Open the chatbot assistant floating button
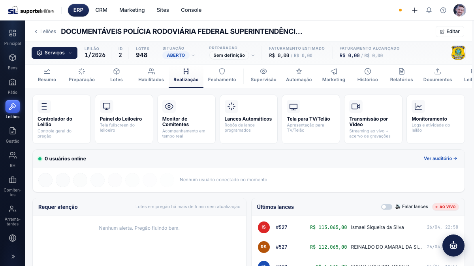Image resolution: width=474 pixels, height=266 pixels. 453,246
